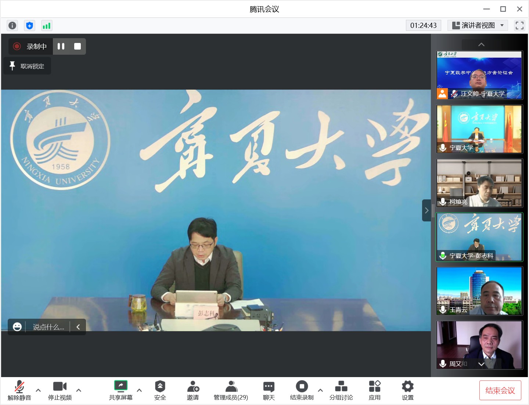Open the Chat (聊天) panel
Image resolution: width=529 pixels, height=405 pixels.
269,390
